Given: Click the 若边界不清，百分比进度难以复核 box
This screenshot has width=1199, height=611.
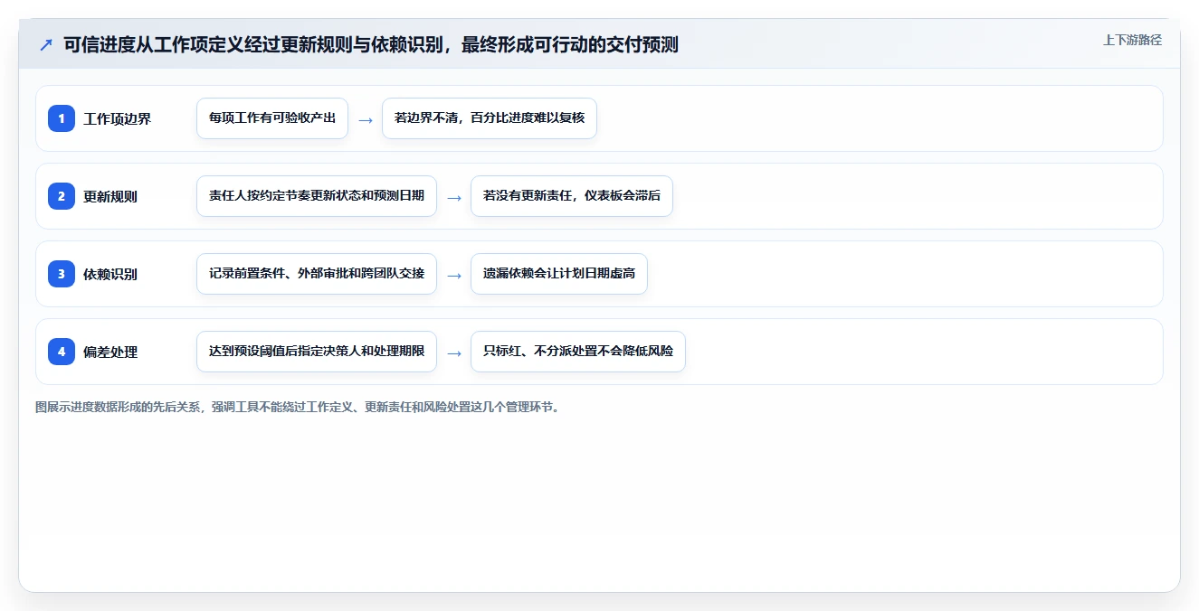Looking at the screenshot, I should (x=490, y=118).
